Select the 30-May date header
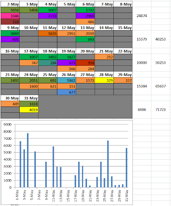The width and height of the screenshot is (171, 206). pos(10,98)
